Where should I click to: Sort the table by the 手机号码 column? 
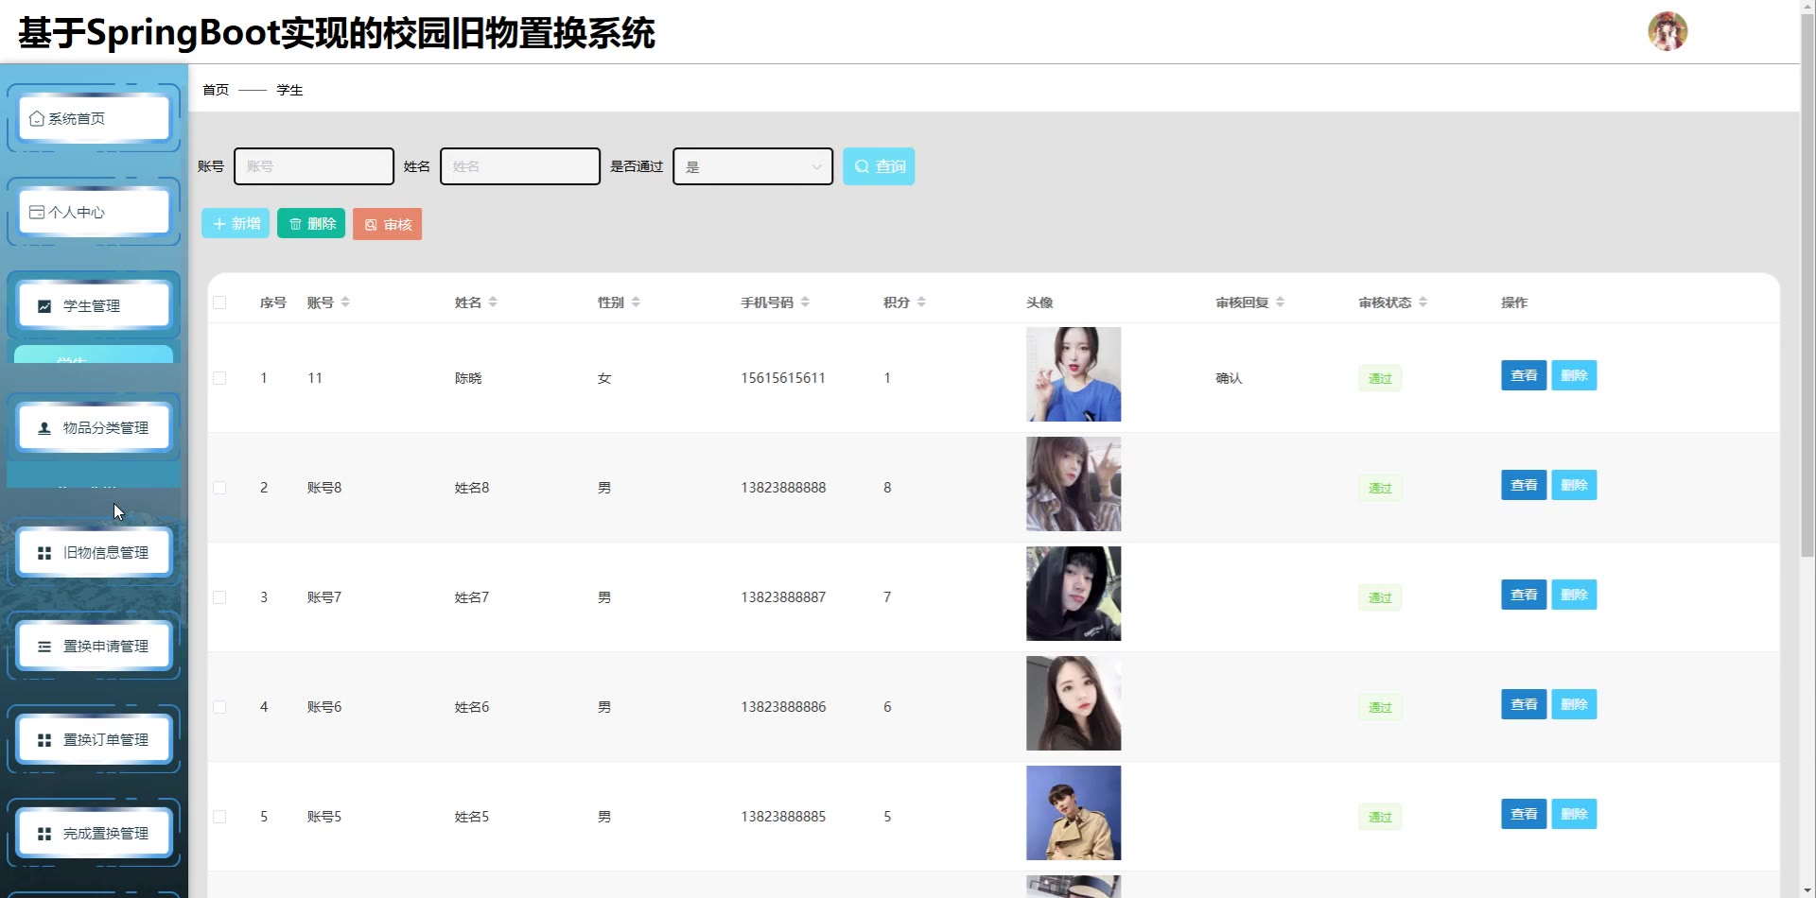coord(805,302)
